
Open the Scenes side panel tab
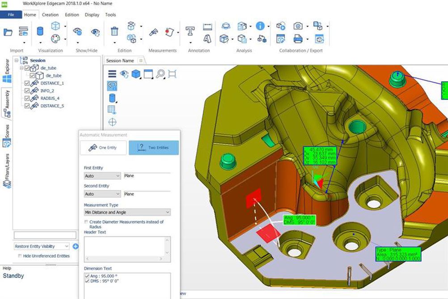coord(7,136)
